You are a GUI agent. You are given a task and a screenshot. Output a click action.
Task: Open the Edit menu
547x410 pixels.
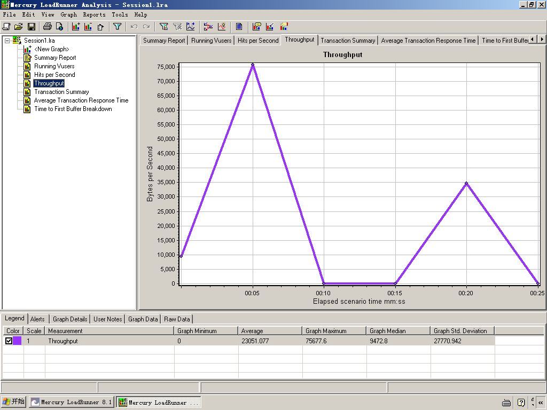click(x=29, y=14)
